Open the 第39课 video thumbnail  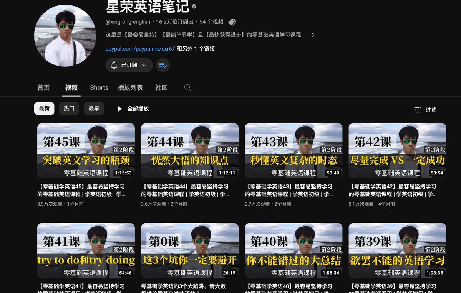(397, 250)
